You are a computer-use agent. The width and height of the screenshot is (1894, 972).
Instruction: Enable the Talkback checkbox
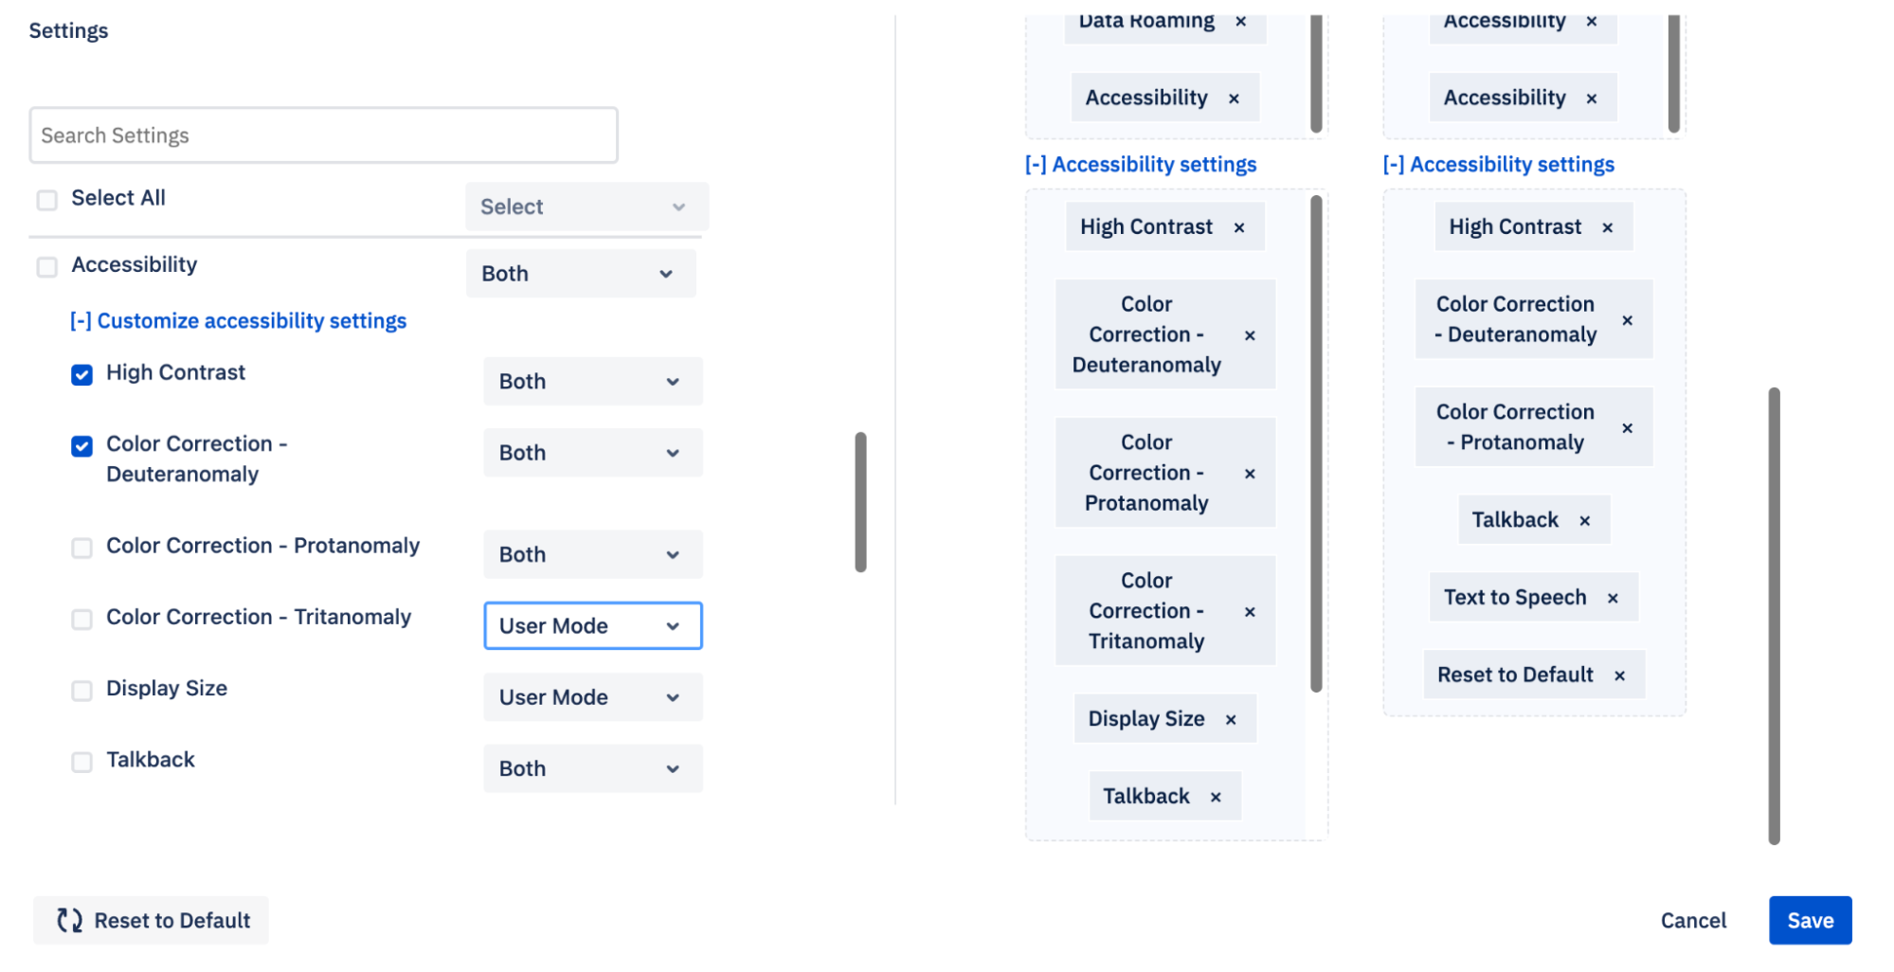[81, 762]
